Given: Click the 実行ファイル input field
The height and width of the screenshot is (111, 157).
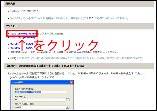Looking at the screenshot, I should 40,100.
